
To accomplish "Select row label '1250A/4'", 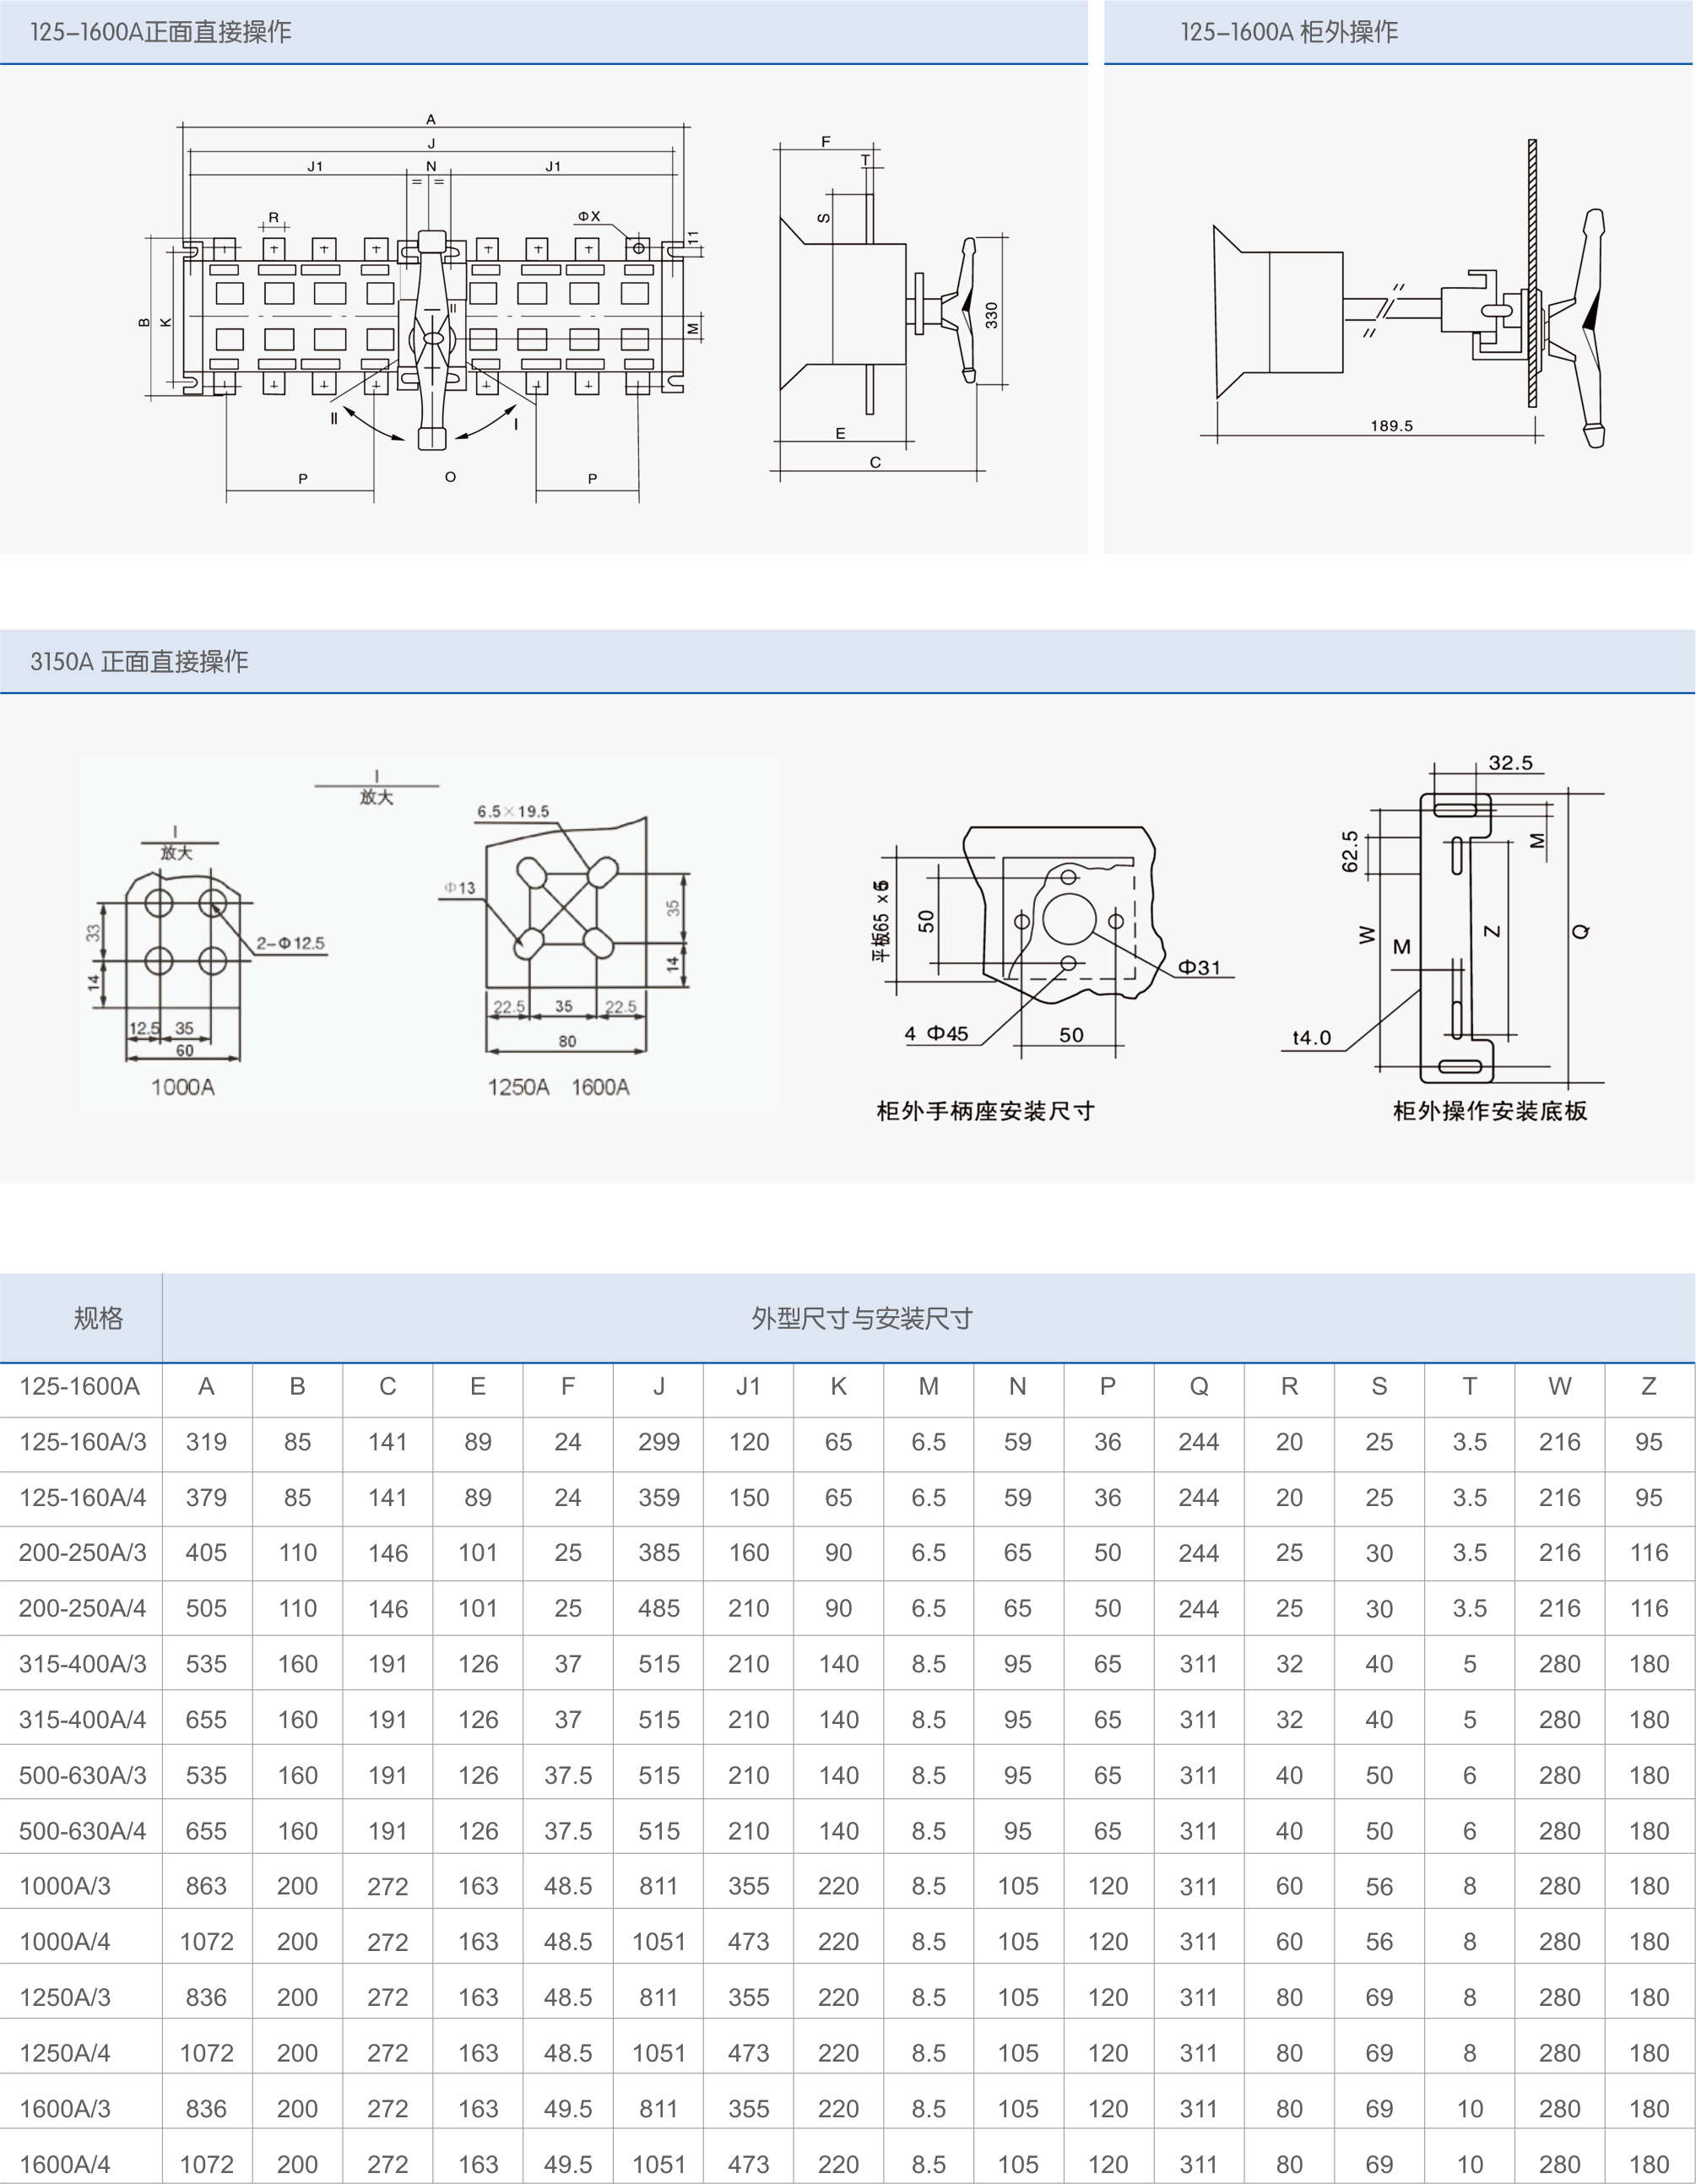I will tap(65, 2053).
